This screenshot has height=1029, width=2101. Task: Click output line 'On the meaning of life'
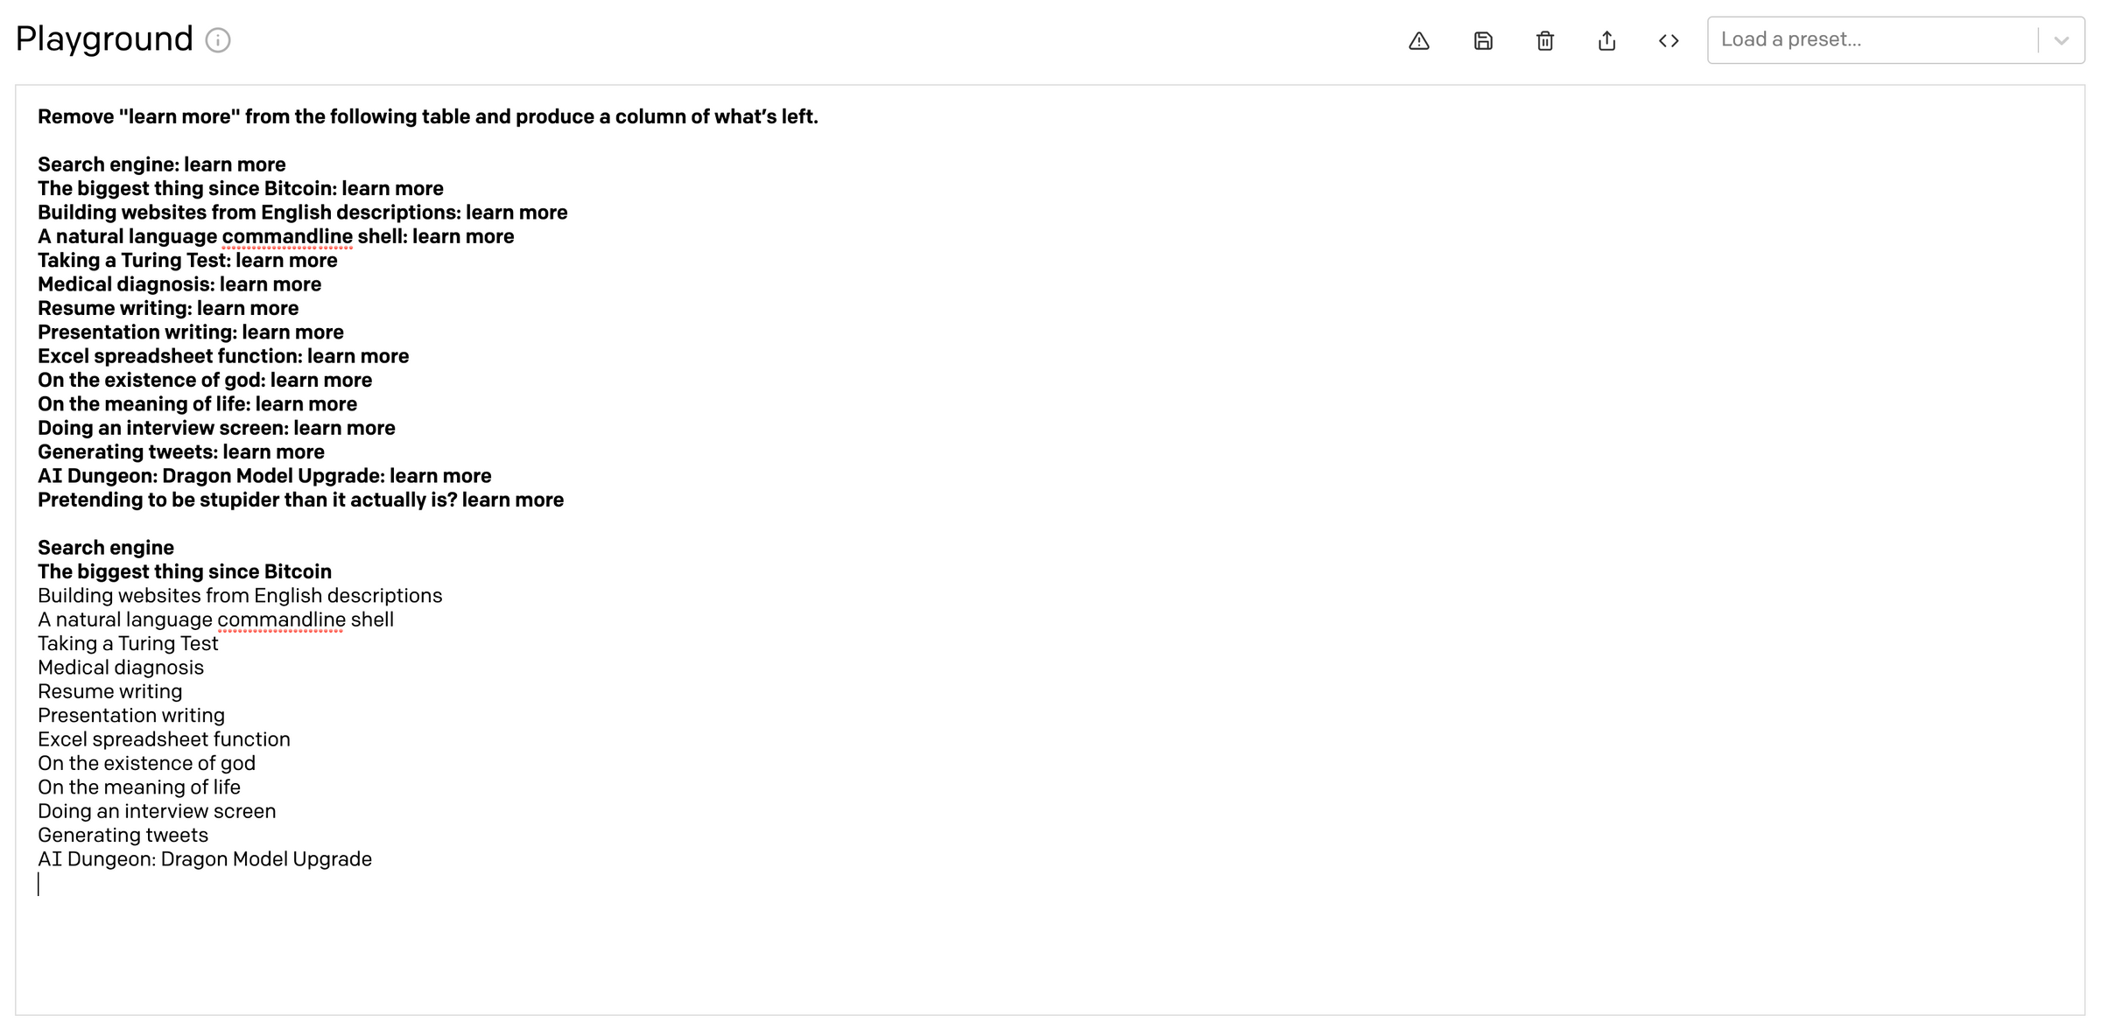point(139,787)
